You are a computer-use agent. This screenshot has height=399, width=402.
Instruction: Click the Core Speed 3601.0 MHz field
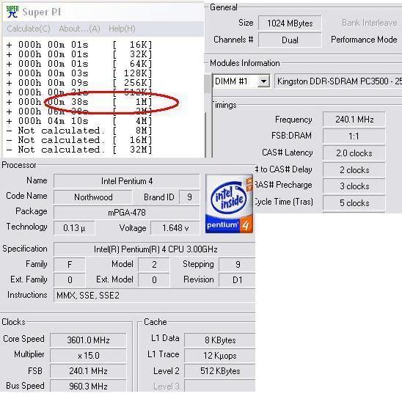88,340
